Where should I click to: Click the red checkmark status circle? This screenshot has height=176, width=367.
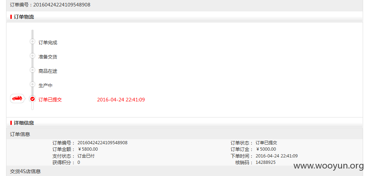coord(32,99)
